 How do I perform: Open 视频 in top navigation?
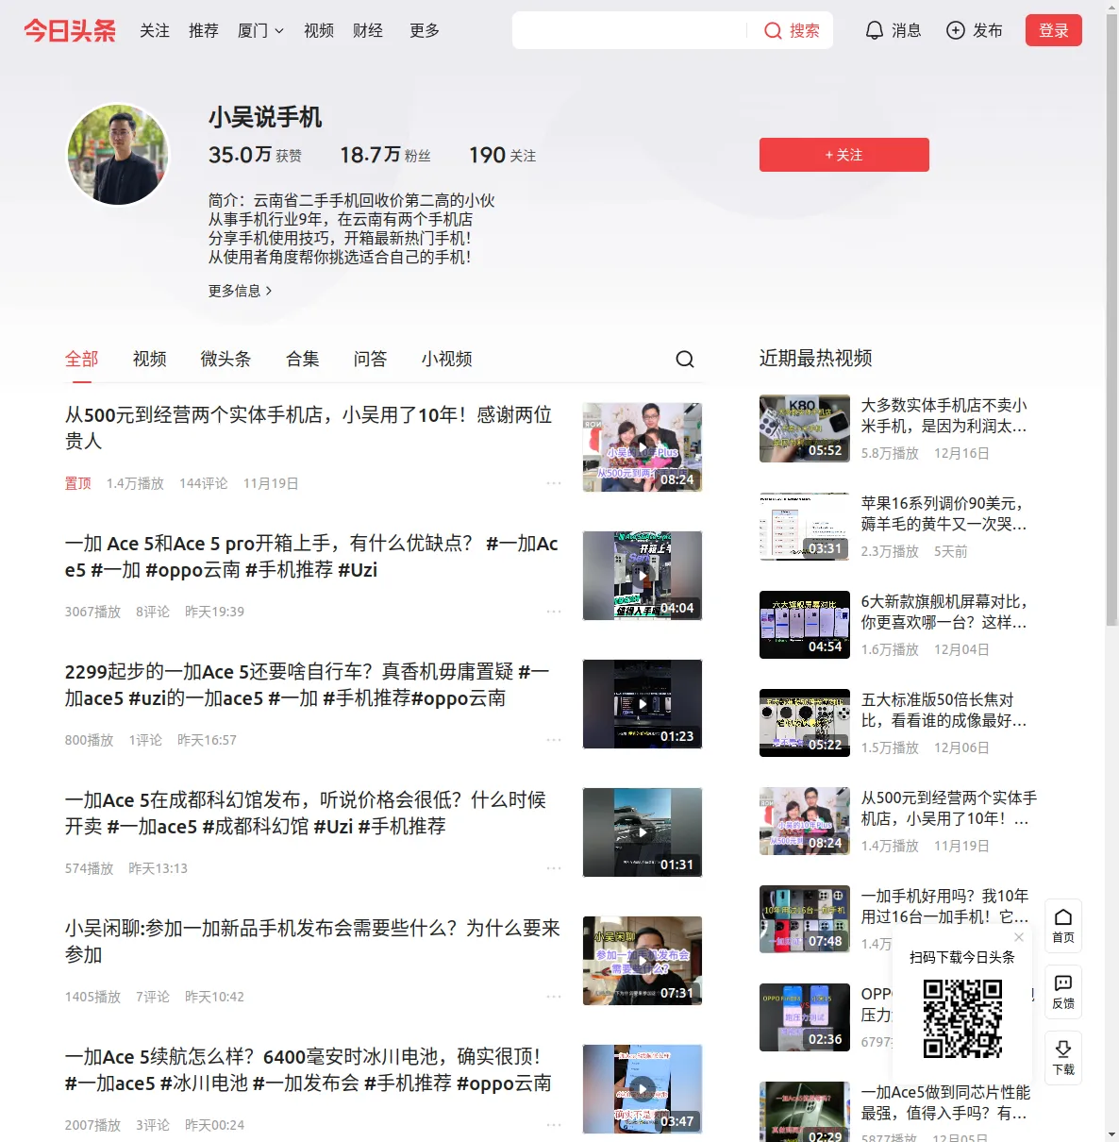[x=319, y=30]
